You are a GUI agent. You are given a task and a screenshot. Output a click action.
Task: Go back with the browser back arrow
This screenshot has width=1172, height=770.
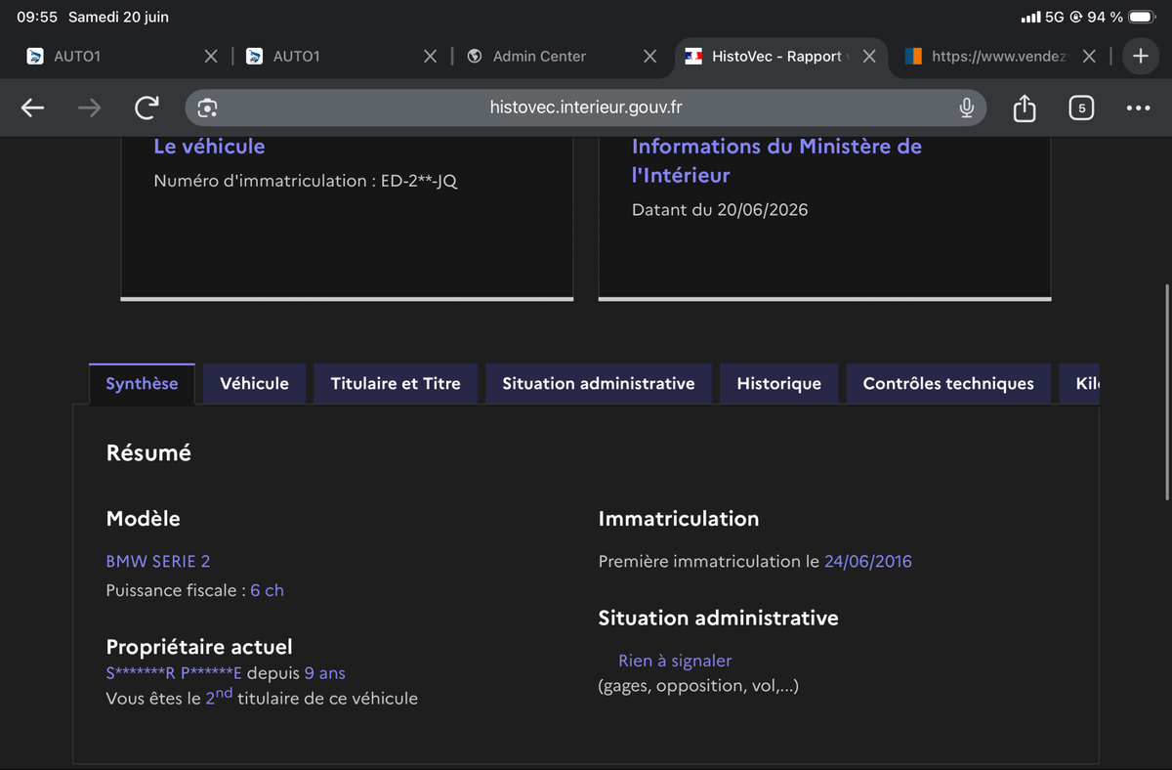click(33, 108)
